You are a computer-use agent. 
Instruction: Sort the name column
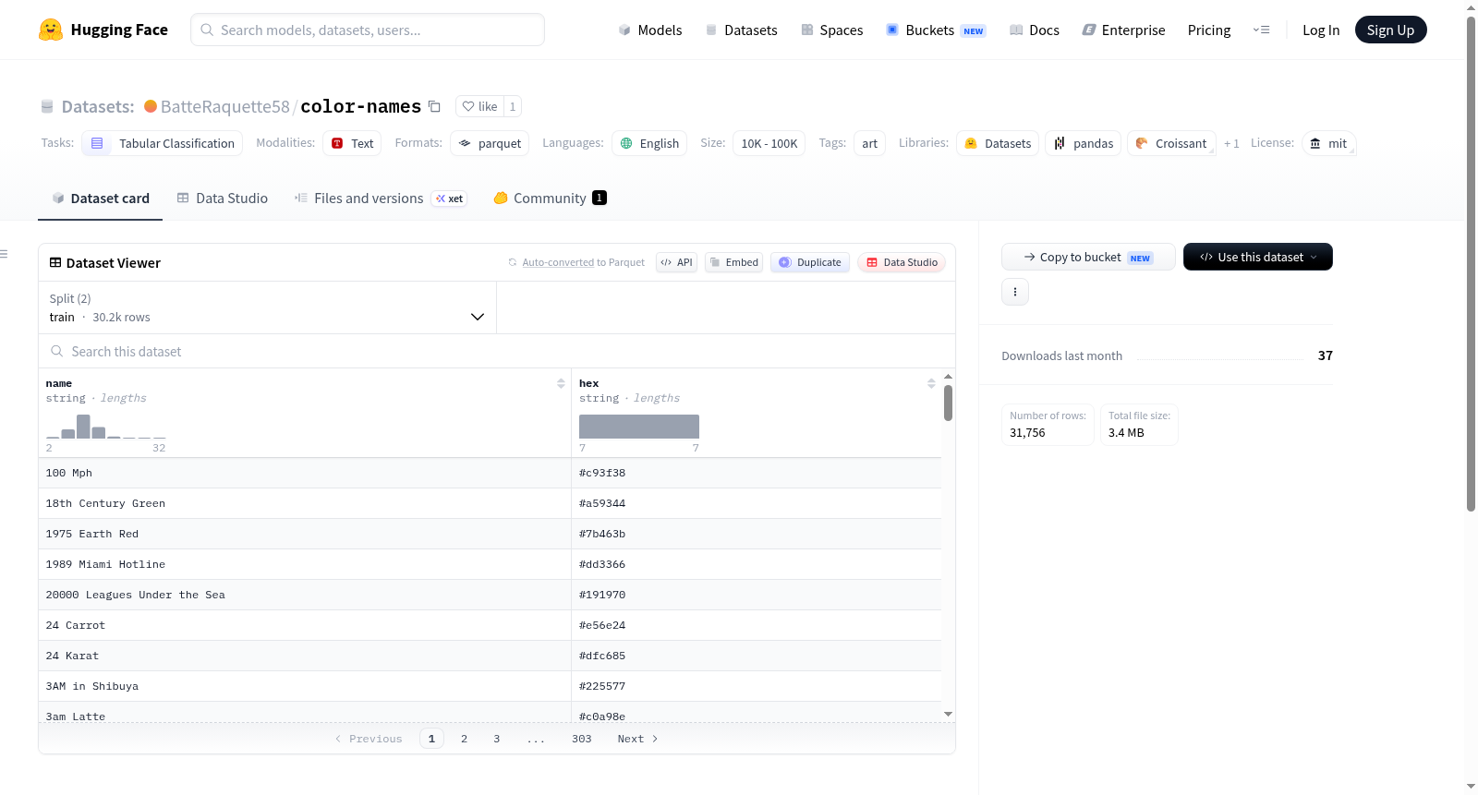[x=561, y=383]
